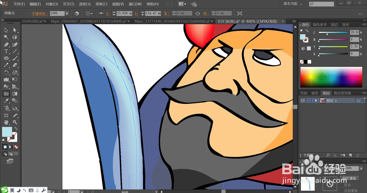The image size is (367, 193).
Task: Select the Mesh tool
Action: click(6, 94)
